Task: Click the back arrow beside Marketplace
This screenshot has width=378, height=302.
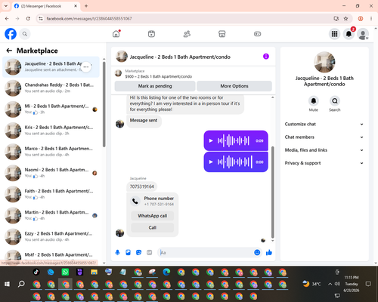Action: click(9, 51)
